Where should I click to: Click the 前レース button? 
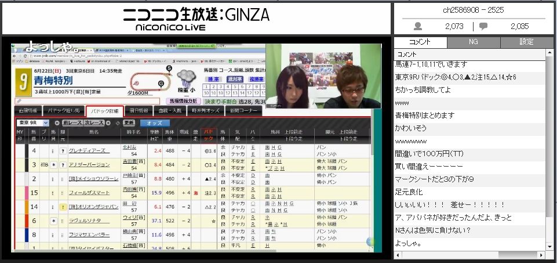click(x=72, y=123)
